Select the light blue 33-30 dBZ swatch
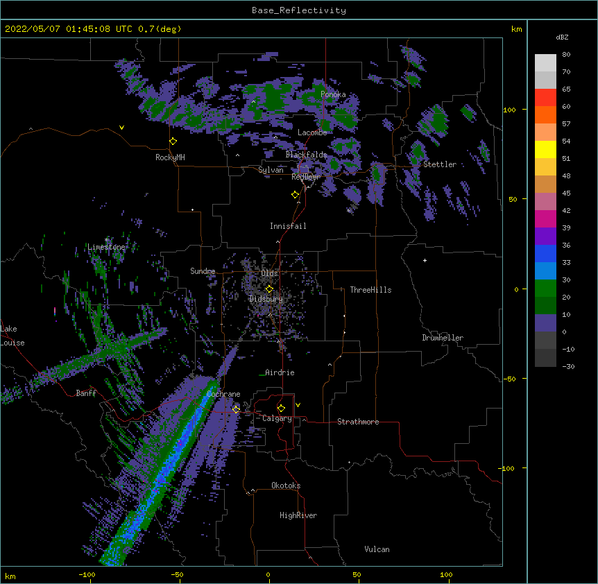The height and width of the screenshot is (584, 598). [x=545, y=271]
